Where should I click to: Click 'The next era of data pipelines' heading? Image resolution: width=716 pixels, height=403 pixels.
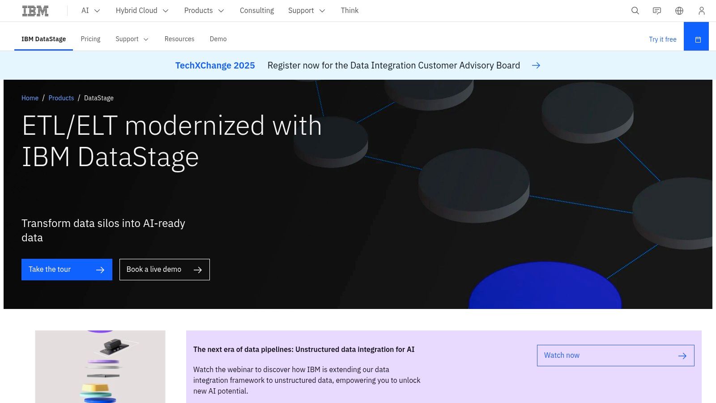(x=304, y=349)
